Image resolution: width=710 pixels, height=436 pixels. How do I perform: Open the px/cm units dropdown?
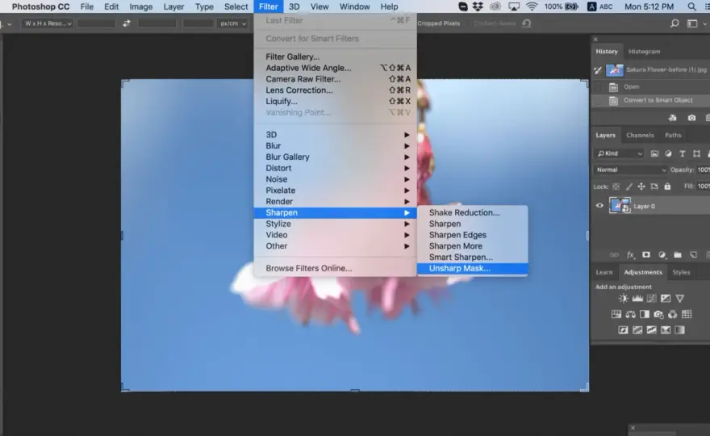pyautogui.click(x=232, y=23)
